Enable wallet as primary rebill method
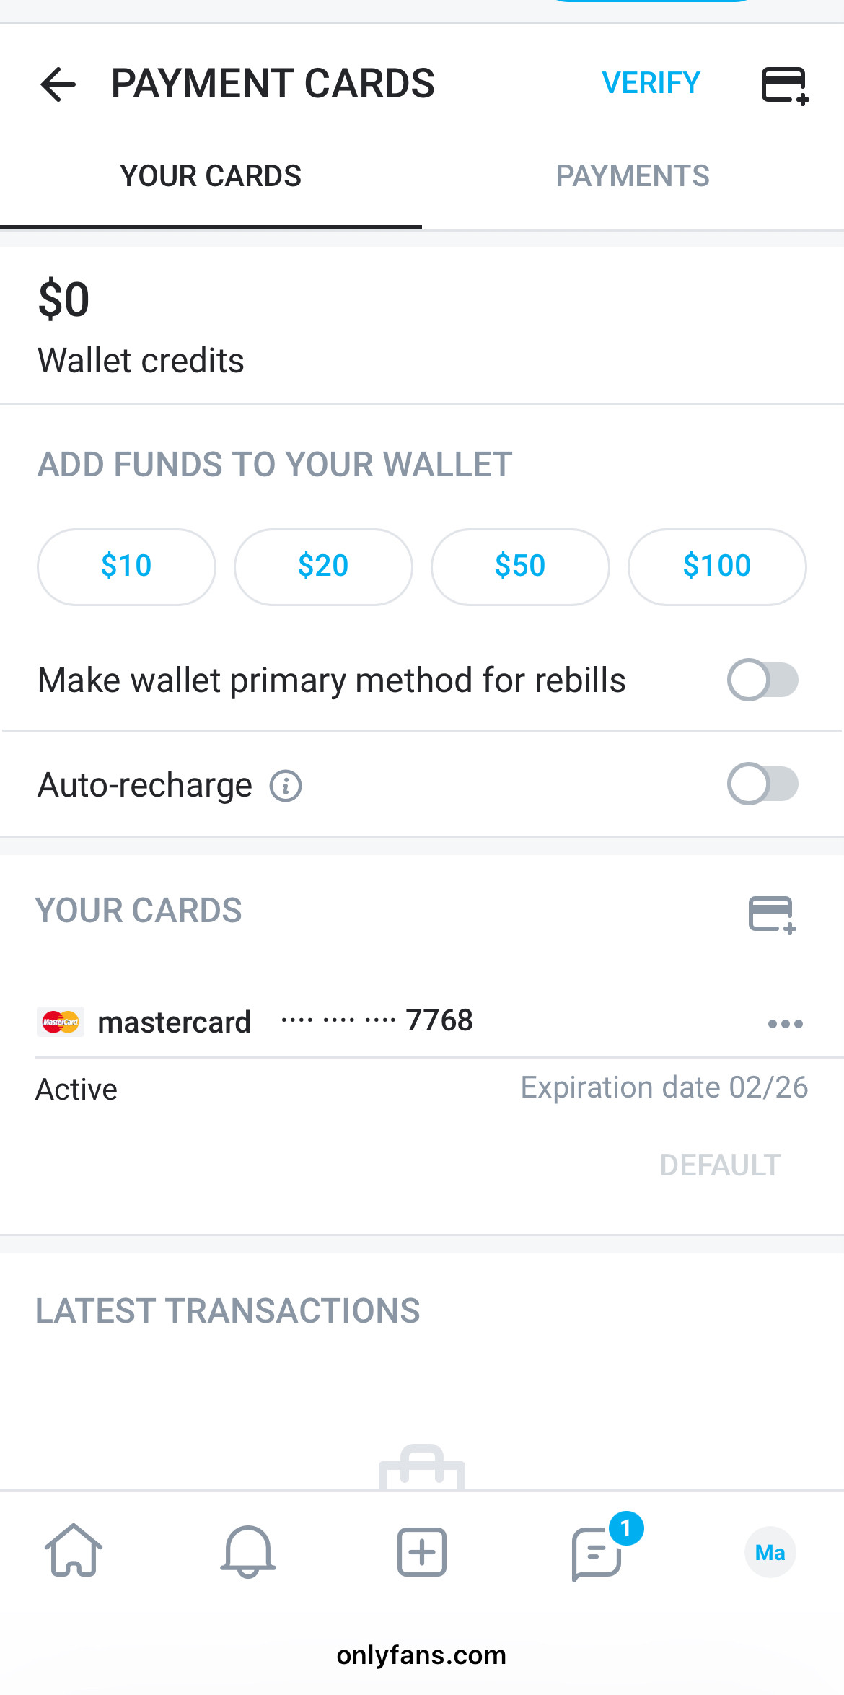The width and height of the screenshot is (844, 1695). 762,680
